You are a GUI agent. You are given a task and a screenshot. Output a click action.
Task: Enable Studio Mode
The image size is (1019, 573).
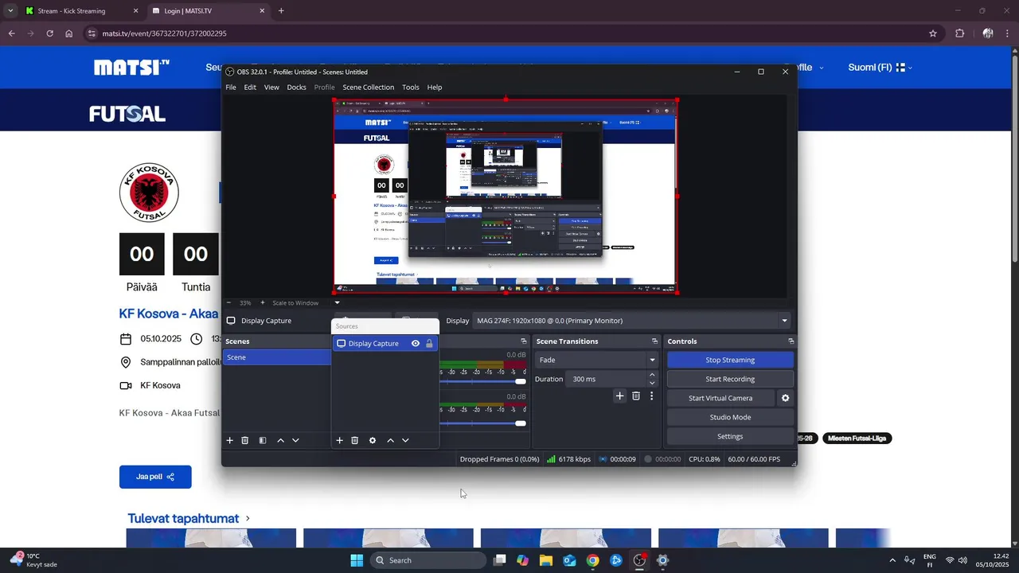coord(730,417)
